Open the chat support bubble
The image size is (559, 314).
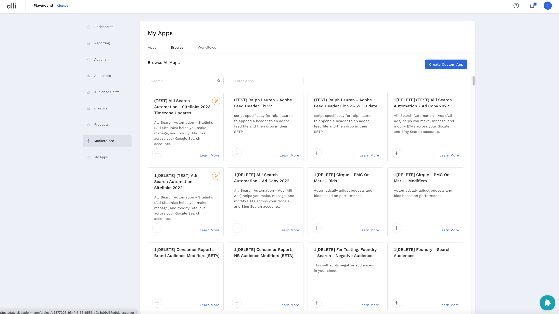[547, 303]
